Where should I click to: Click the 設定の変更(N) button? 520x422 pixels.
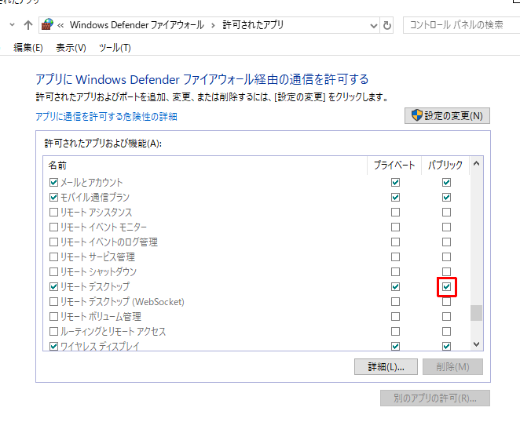[x=447, y=115]
